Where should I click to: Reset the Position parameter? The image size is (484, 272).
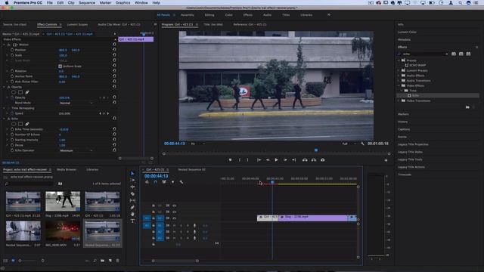(x=114, y=50)
